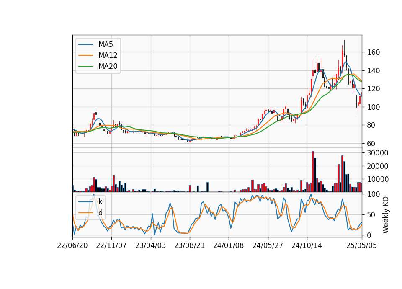The width and height of the screenshot is (402, 289).
Task: Click the 120 price axis label
Action: point(374,89)
